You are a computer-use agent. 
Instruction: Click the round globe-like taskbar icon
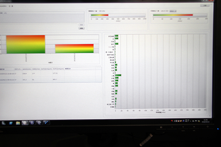coord(32,122)
